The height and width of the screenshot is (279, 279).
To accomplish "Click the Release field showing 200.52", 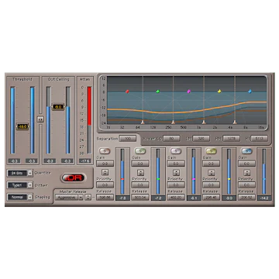I will coord(246,198).
